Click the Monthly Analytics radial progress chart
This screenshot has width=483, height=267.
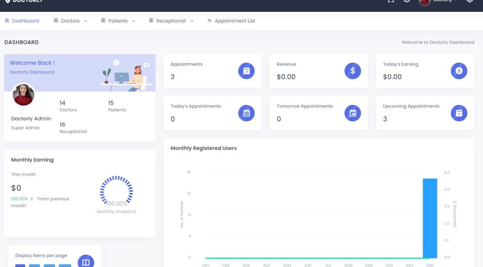[116, 190]
